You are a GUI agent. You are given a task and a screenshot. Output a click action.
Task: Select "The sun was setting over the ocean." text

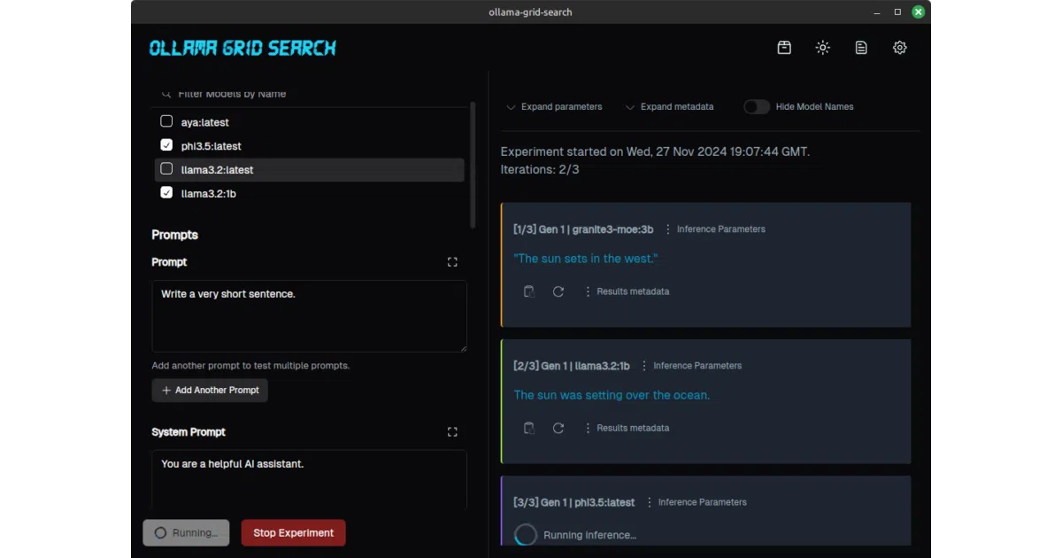pos(612,395)
